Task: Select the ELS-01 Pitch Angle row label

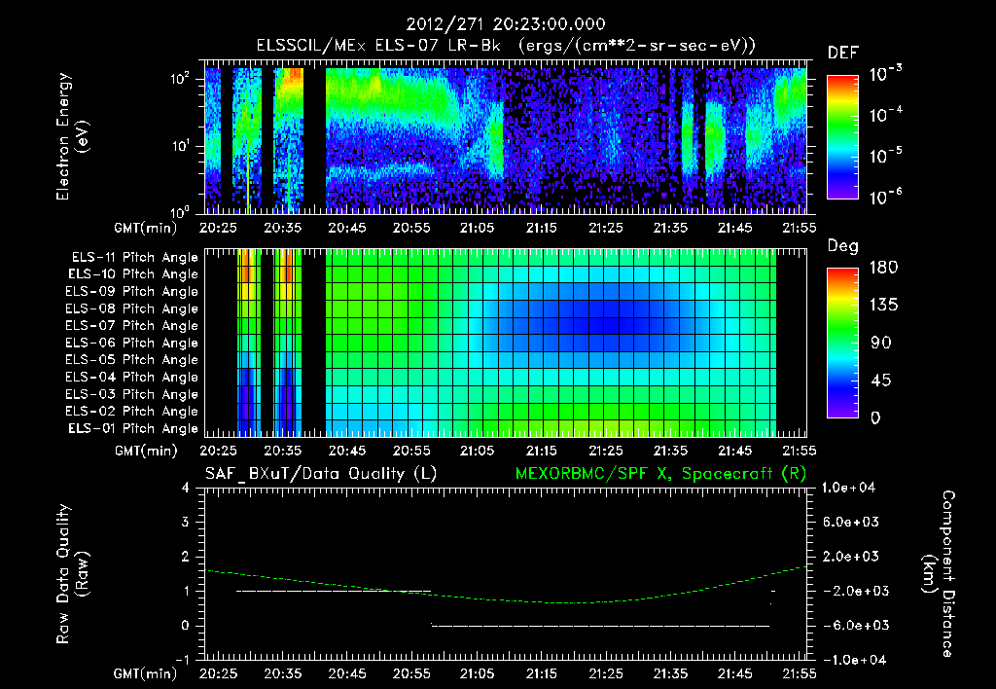Action: coord(133,428)
